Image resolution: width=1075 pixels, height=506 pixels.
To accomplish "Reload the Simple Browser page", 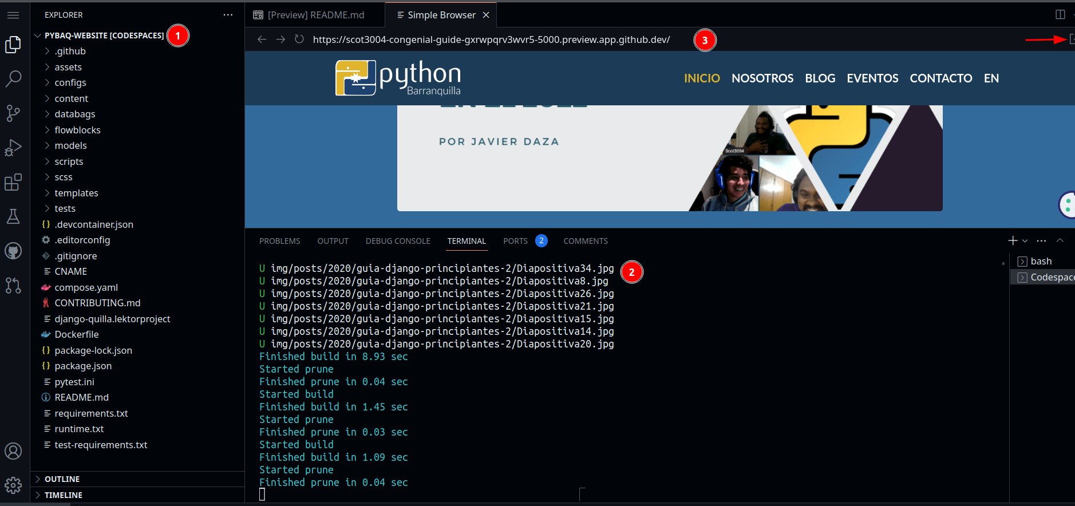I will (299, 39).
